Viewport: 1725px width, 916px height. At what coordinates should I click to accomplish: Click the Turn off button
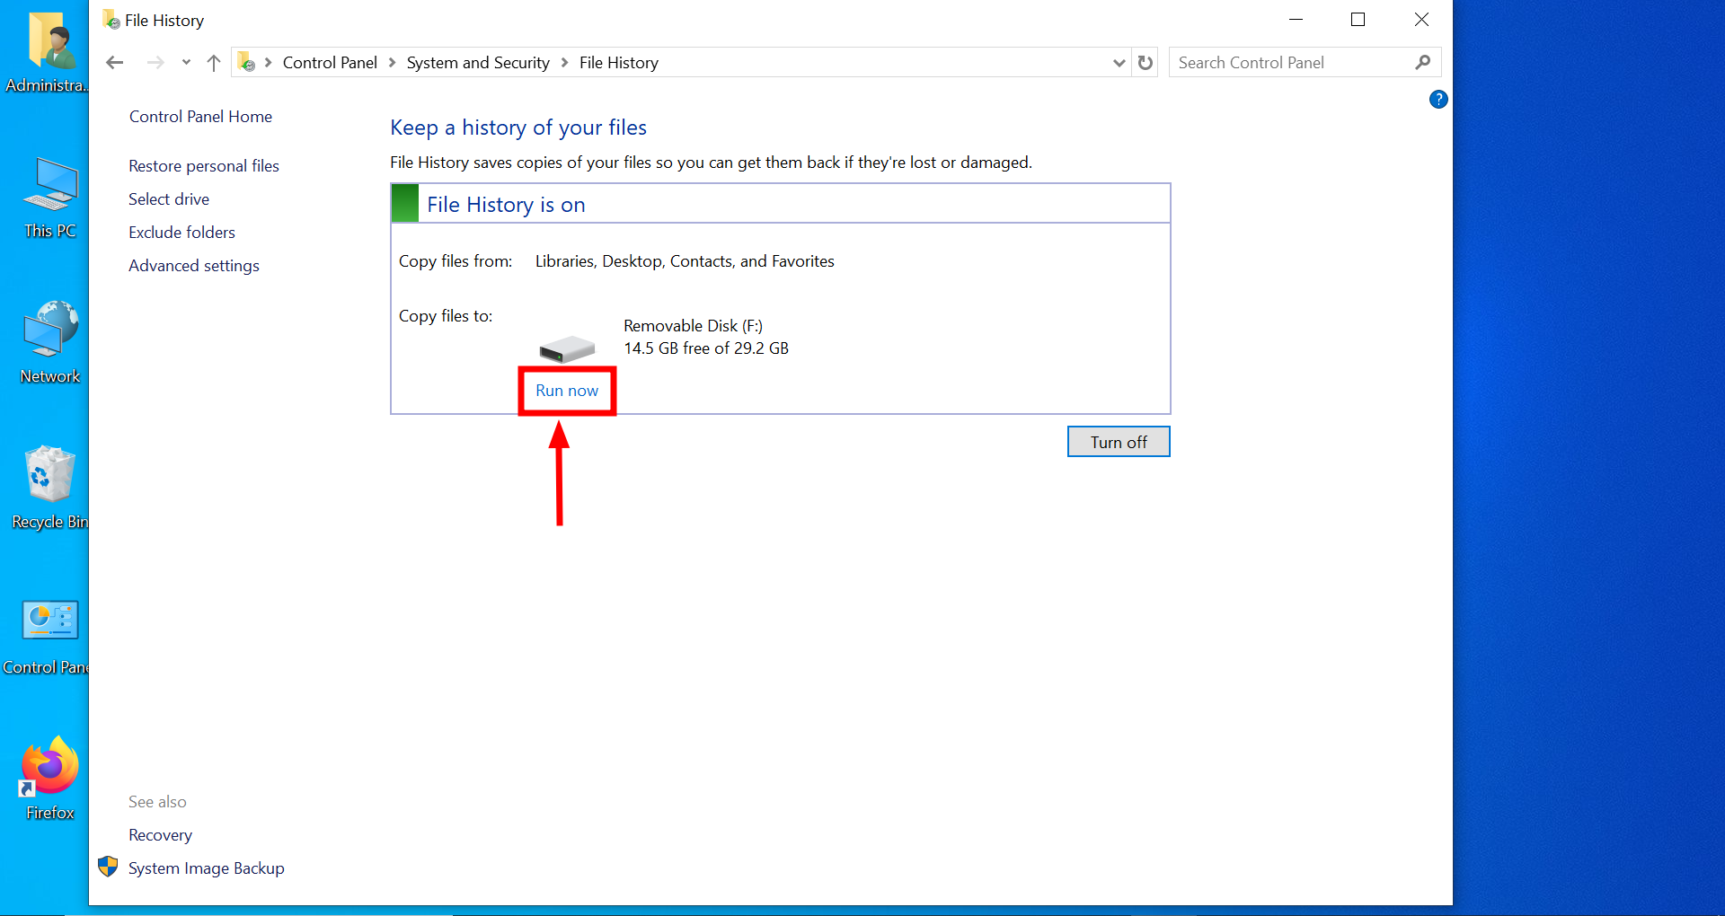[x=1119, y=442]
